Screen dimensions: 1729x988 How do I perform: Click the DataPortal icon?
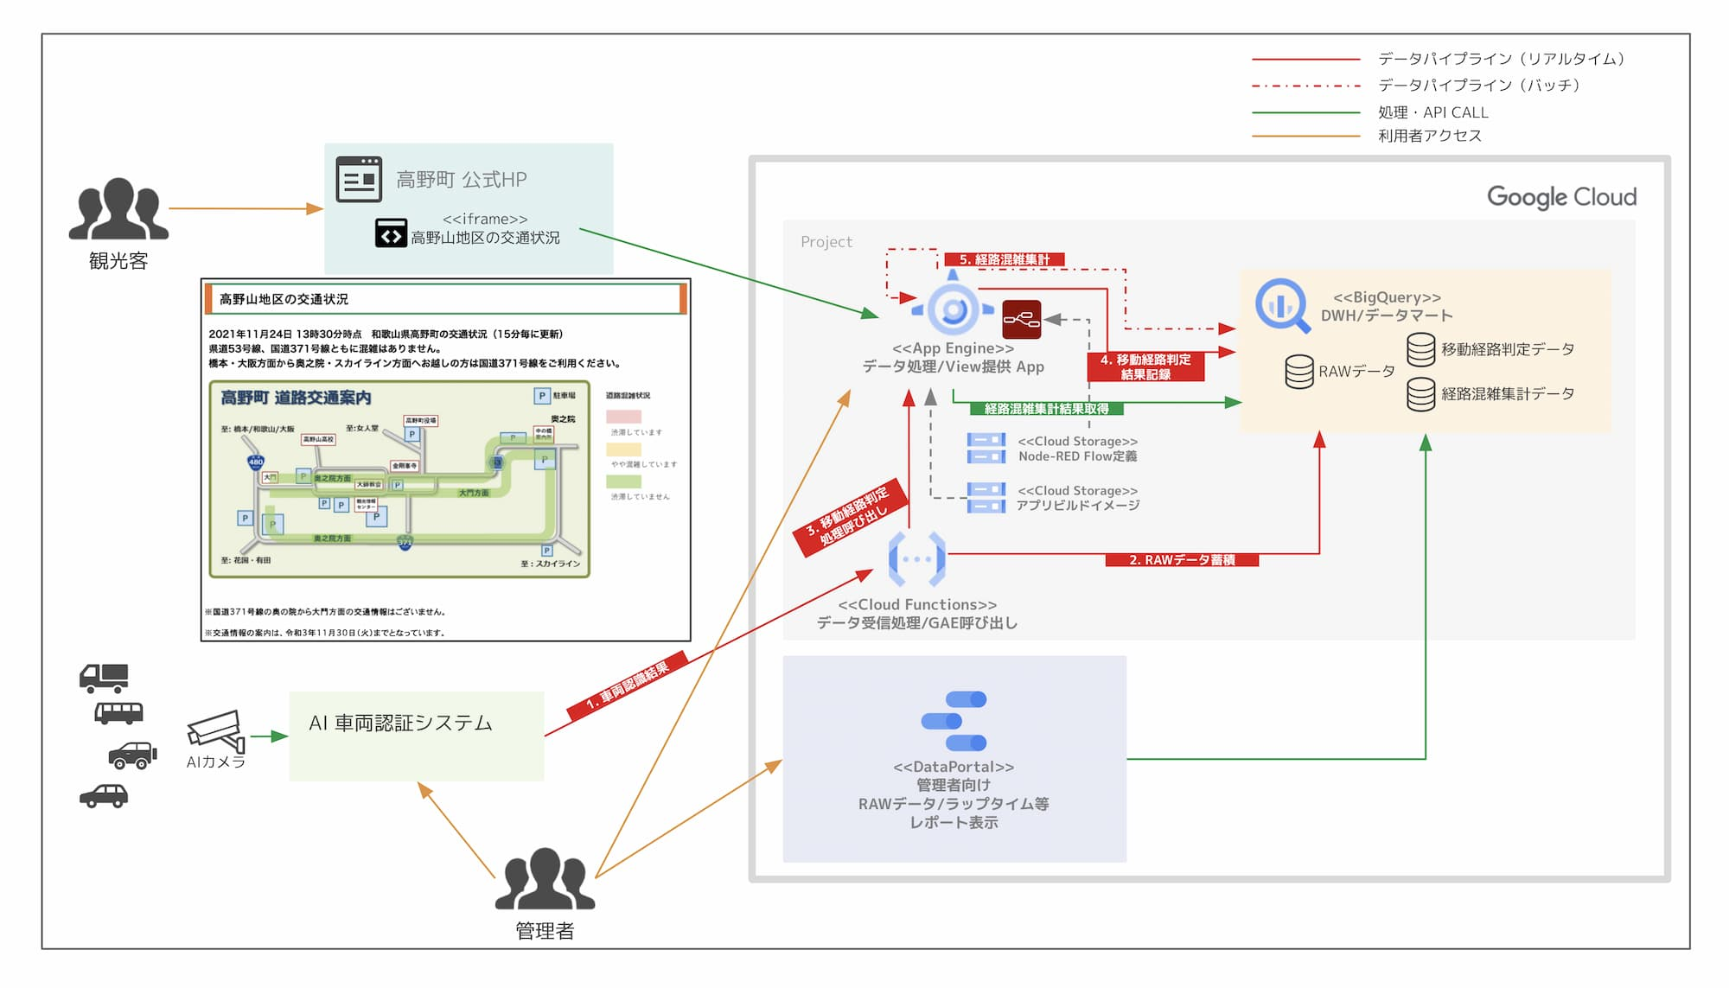point(954,721)
